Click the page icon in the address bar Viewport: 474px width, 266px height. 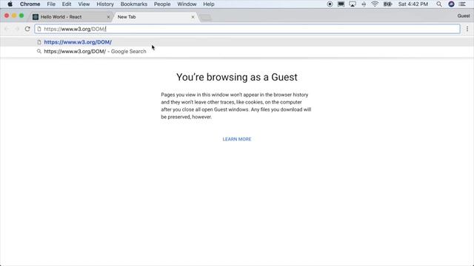click(x=39, y=29)
